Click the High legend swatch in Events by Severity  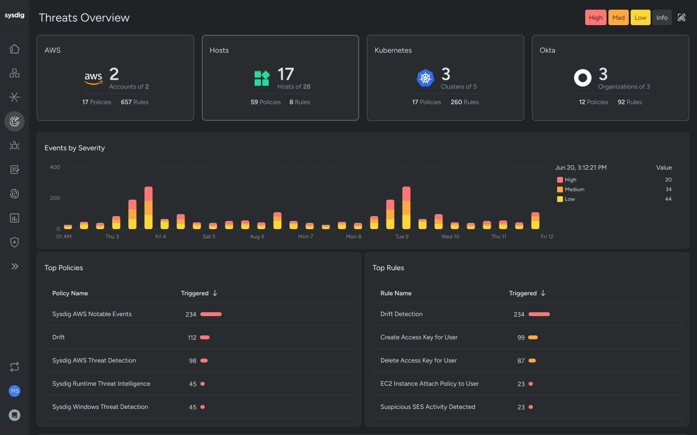click(559, 179)
